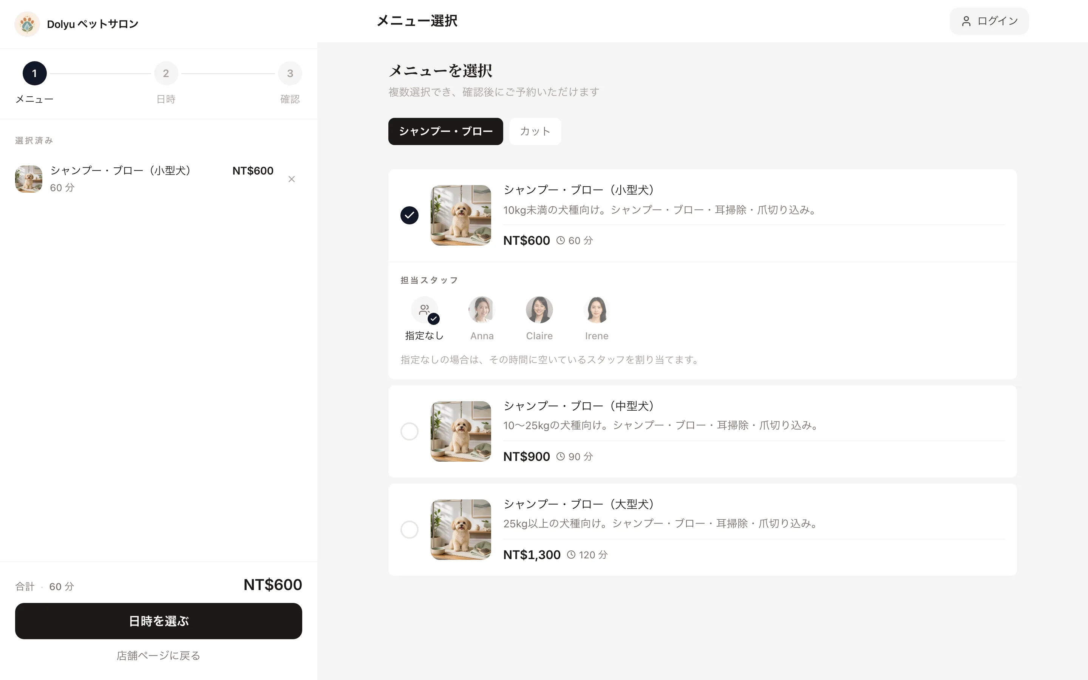The height and width of the screenshot is (680, 1088).
Task: Click the 日時を選ぶ button
Action: [x=158, y=621]
